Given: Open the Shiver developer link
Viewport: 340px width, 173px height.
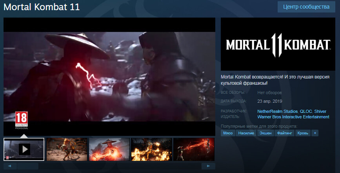Looking at the screenshot, I should (320, 111).
